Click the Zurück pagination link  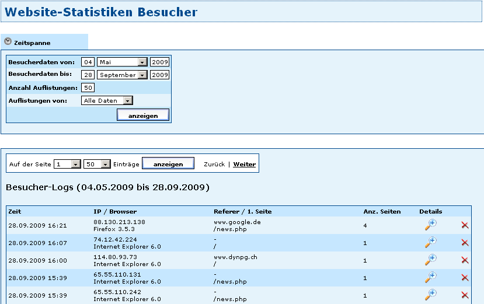(214, 165)
